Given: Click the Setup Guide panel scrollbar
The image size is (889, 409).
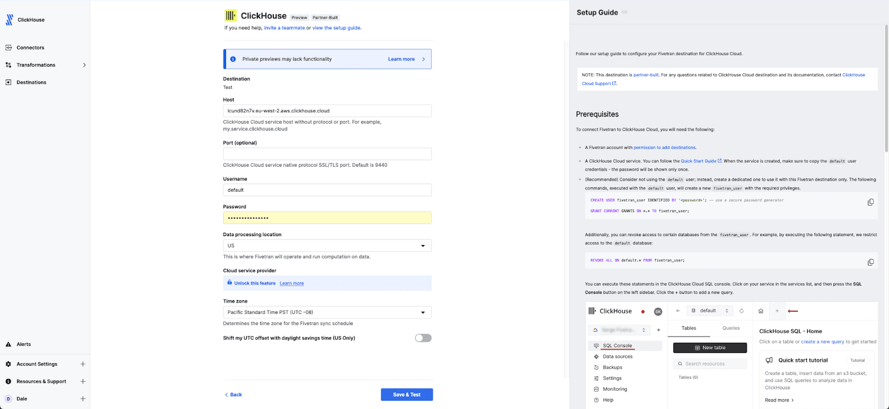Looking at the screenshot, I should [x=886, y=89].
